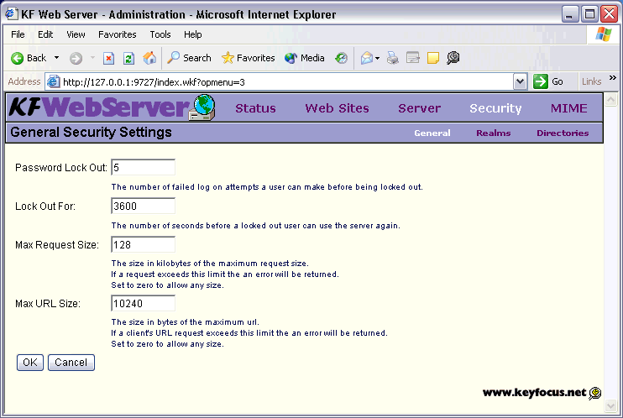Open the Favorites menu
This screenshot has width=623, height=418.
118,34
